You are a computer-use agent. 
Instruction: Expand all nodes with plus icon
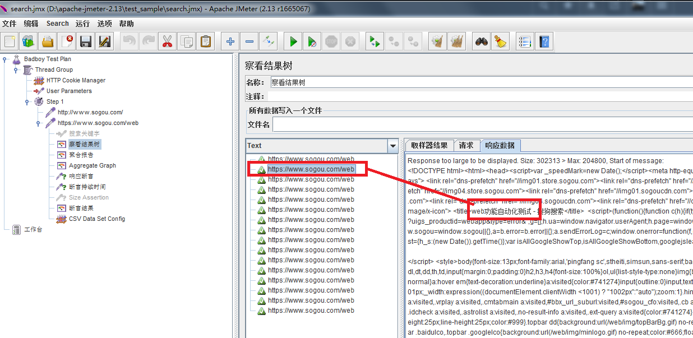[x=230, y=41]
